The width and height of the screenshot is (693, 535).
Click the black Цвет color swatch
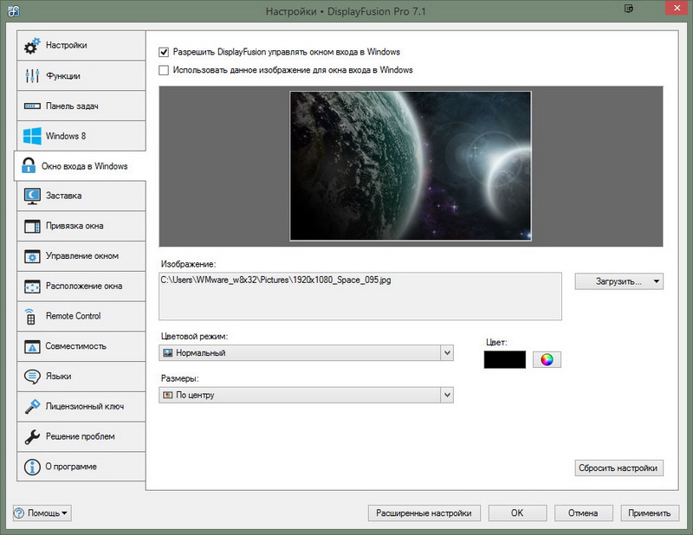505,359
